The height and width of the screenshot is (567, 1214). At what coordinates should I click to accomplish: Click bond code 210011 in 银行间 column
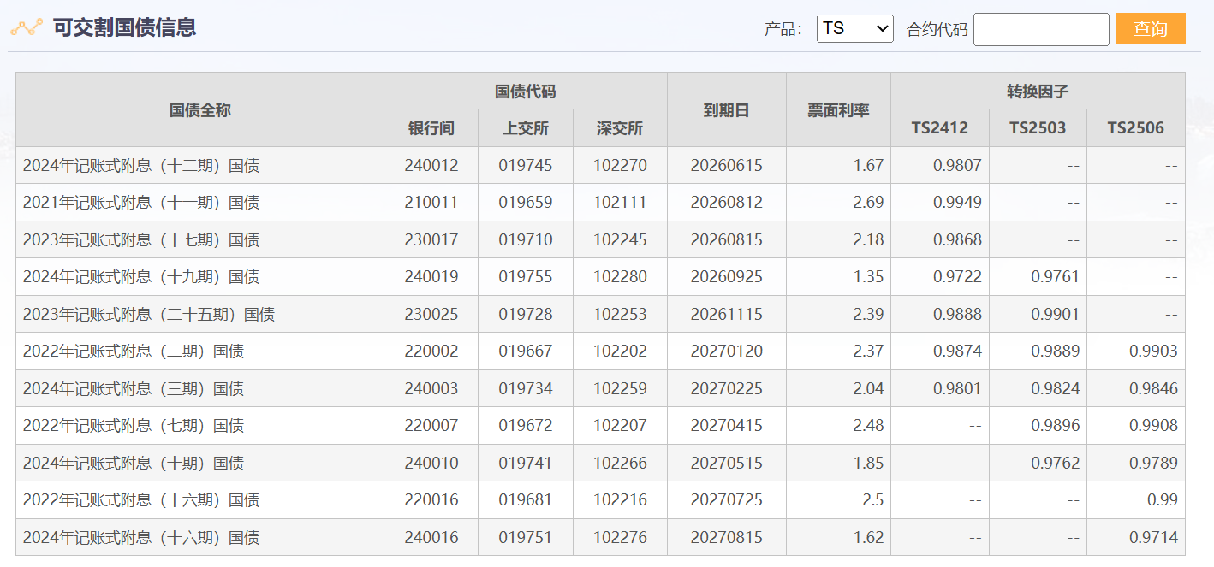pos(431,203)
